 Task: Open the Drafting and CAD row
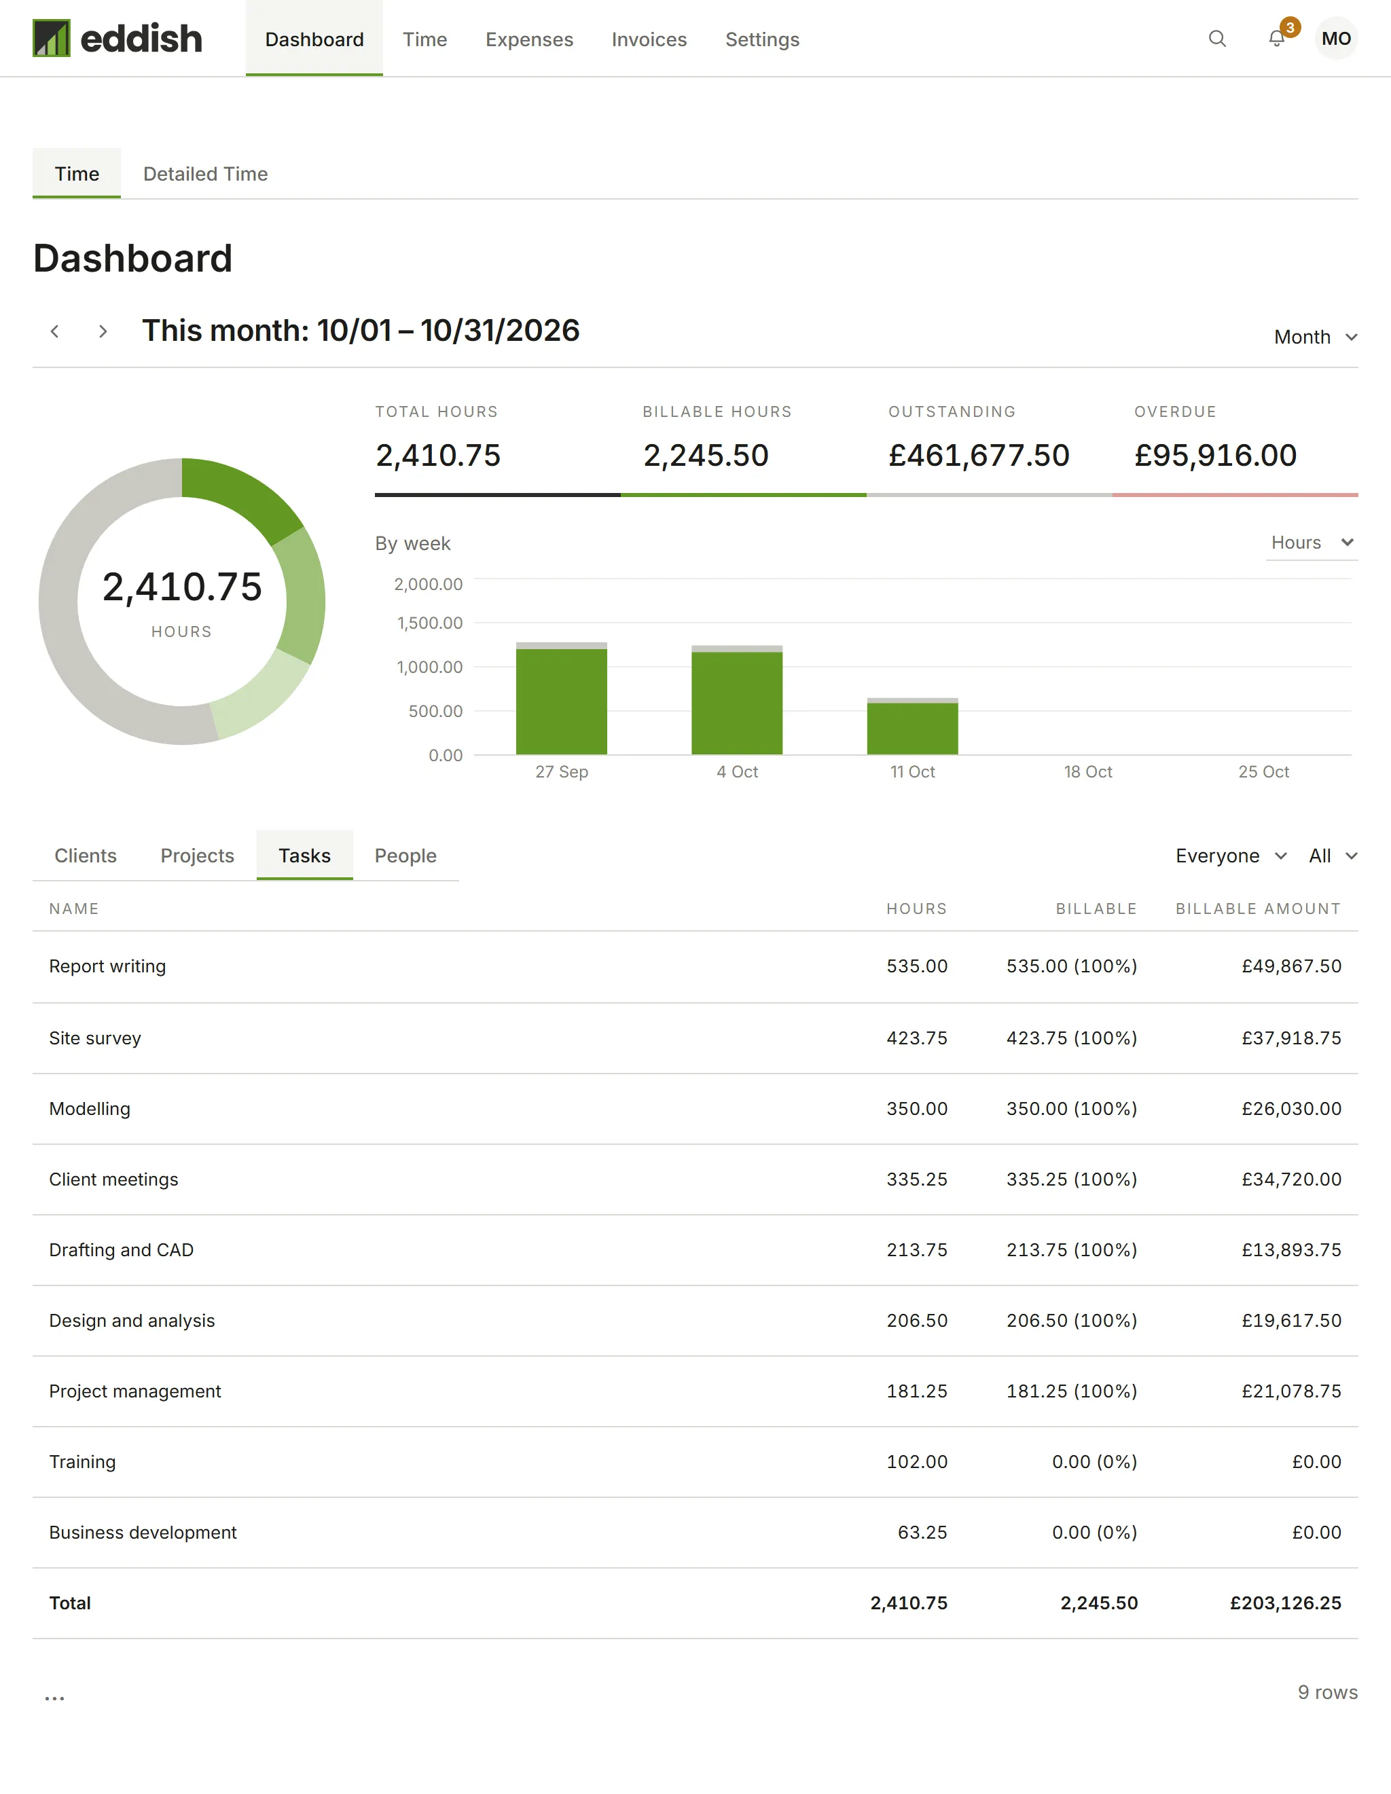[695, 1250]
